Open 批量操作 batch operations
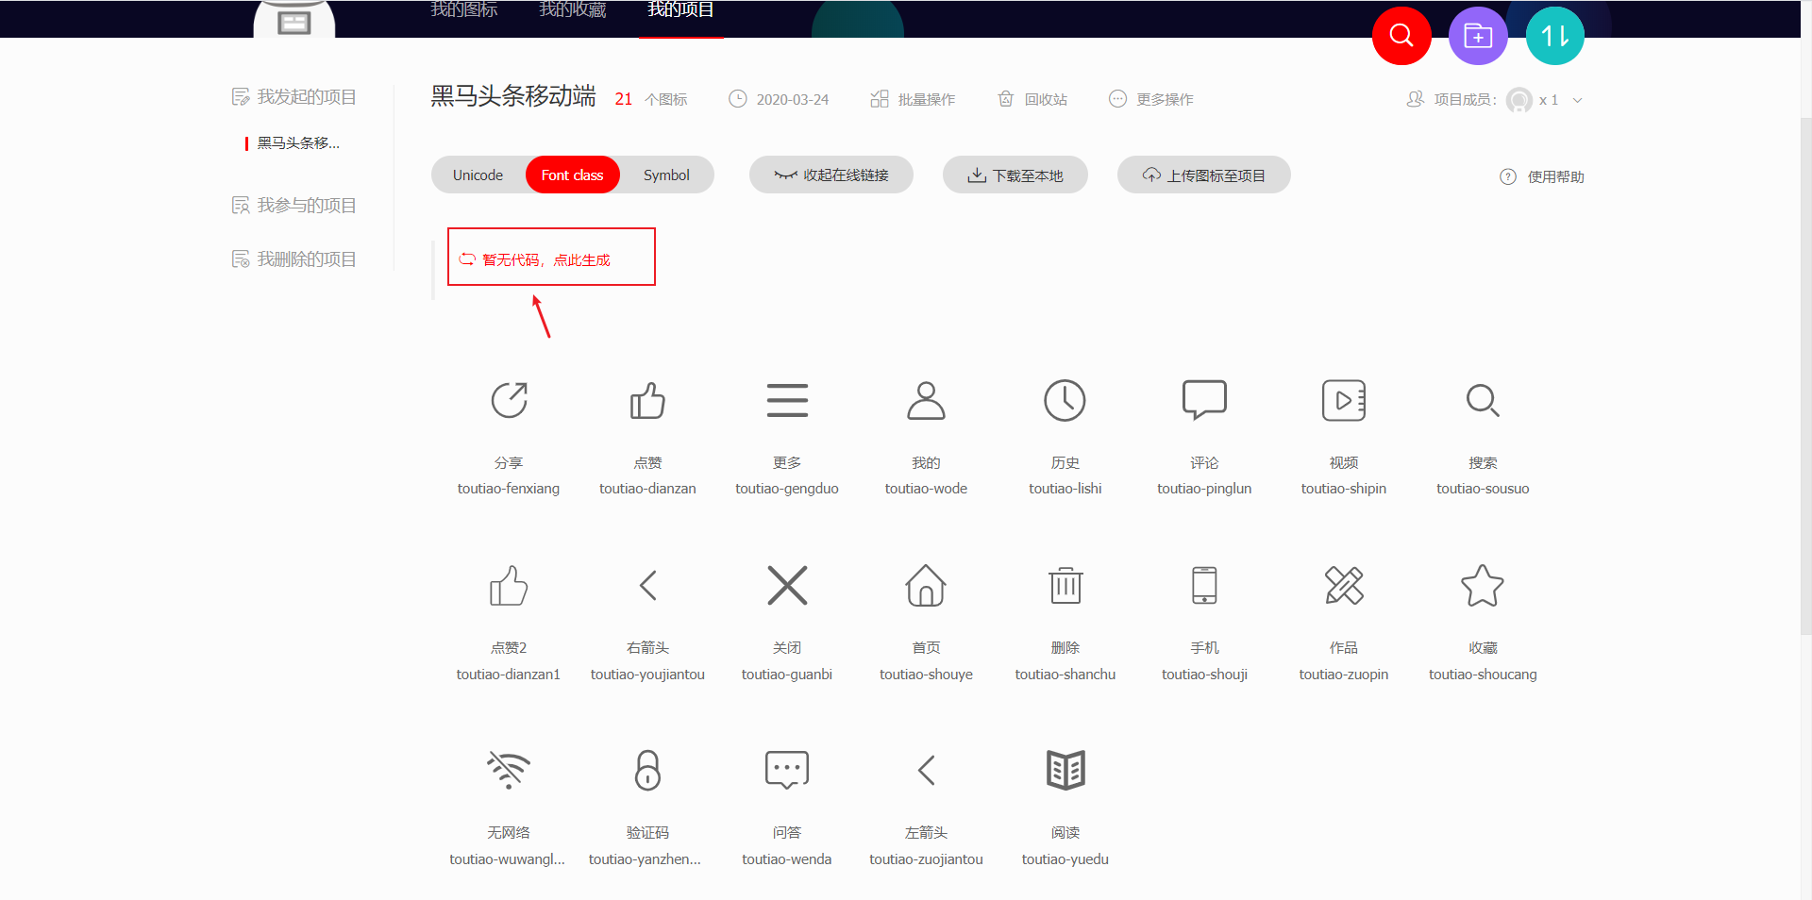 pos(913,99)
